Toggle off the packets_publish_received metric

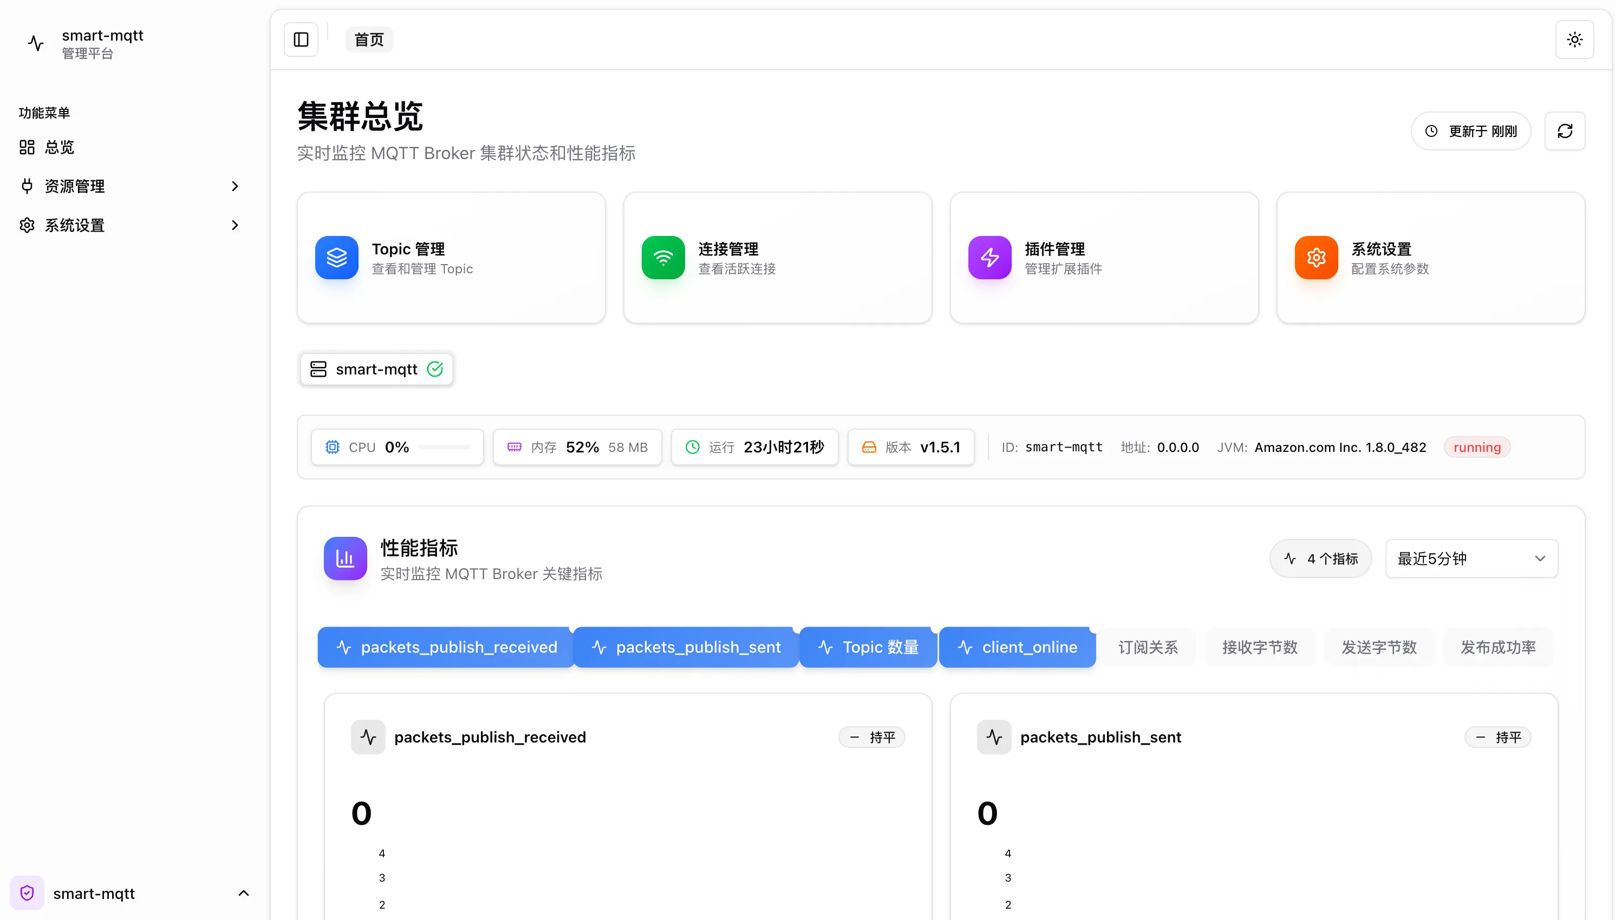(x=446, y=647)
